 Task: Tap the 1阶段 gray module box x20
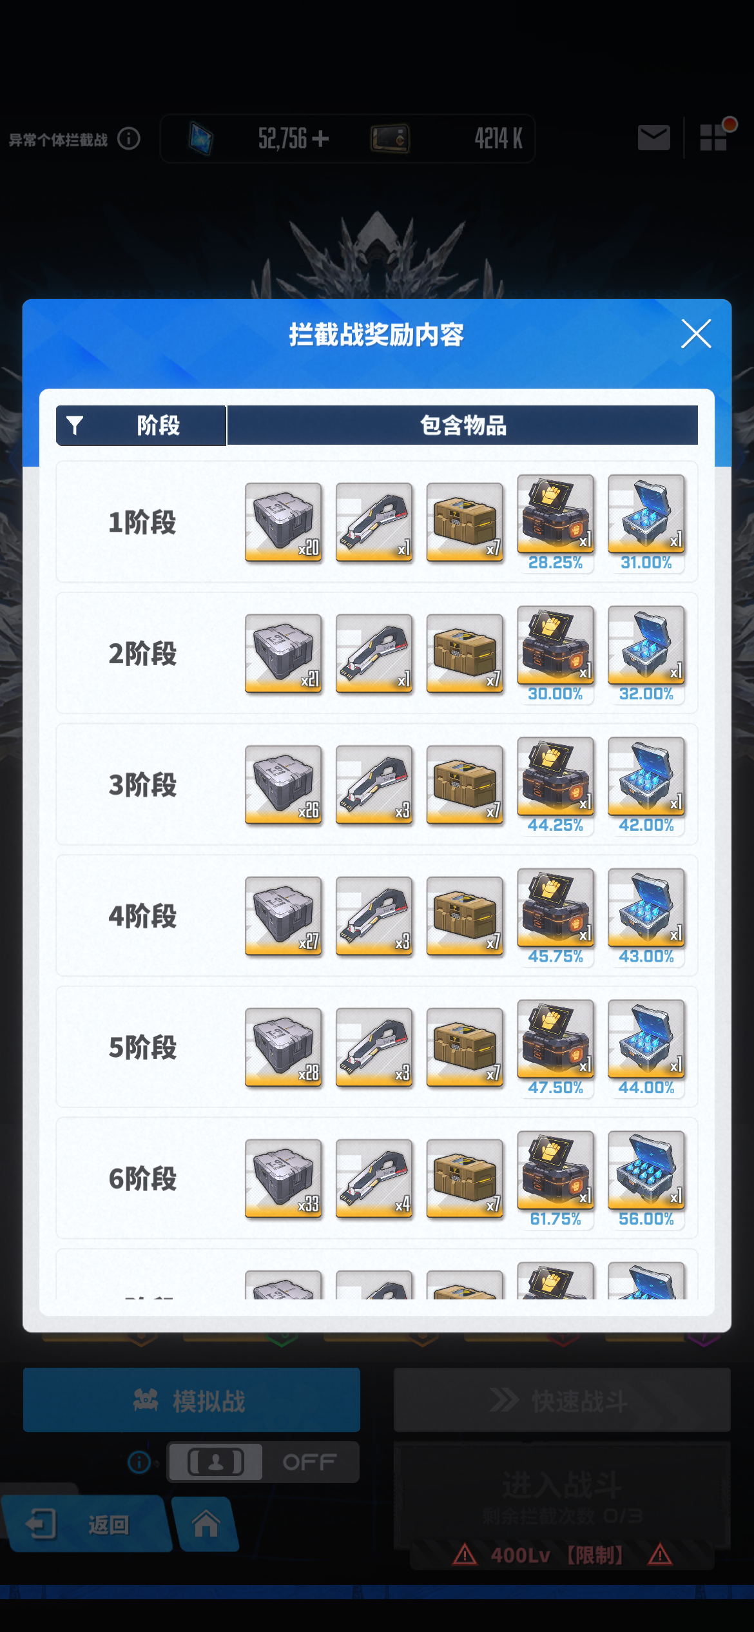coord(284,522)
